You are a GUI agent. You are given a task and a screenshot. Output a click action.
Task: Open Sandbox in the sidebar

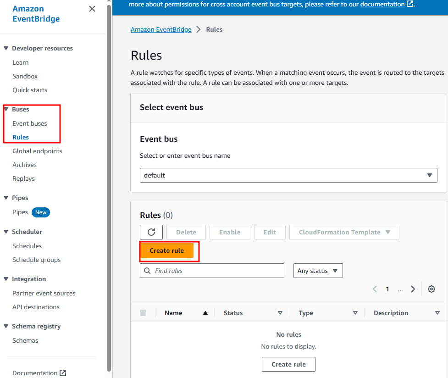coord(25,76)
